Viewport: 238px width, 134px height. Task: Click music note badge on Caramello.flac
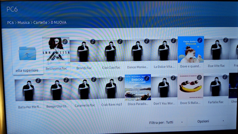(x=94, y=79)
